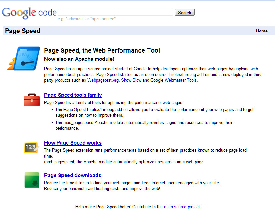Image resolution: width=275 pixels, height=213 pixels.
Task: Click the green download arrow icon
Action: click(x=31, y=180)
